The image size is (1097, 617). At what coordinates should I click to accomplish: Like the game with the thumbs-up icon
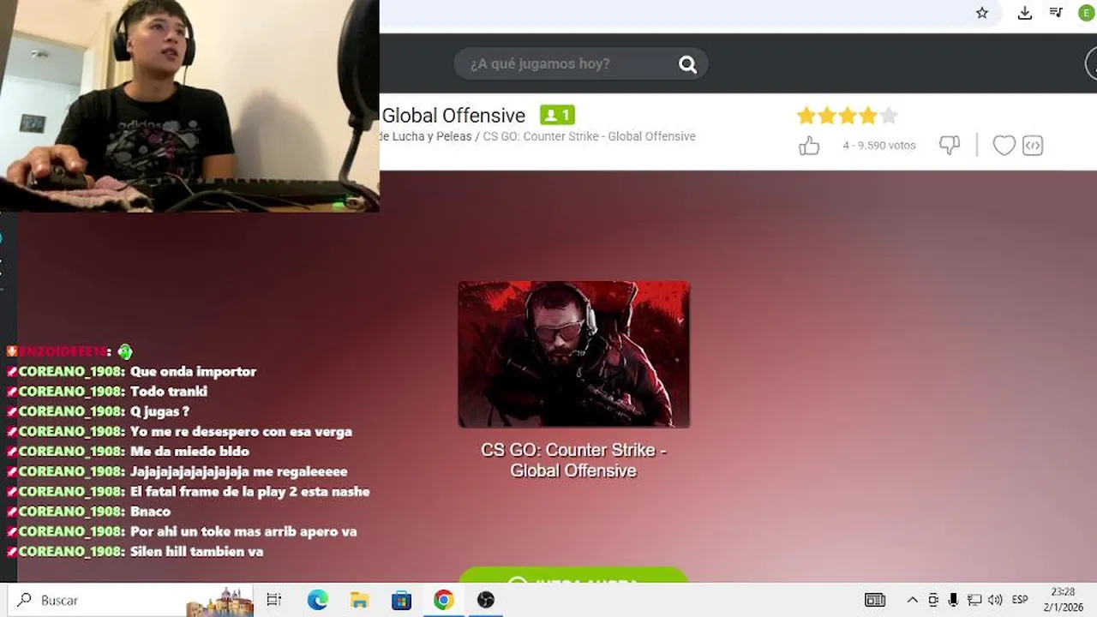coord(809,146)
